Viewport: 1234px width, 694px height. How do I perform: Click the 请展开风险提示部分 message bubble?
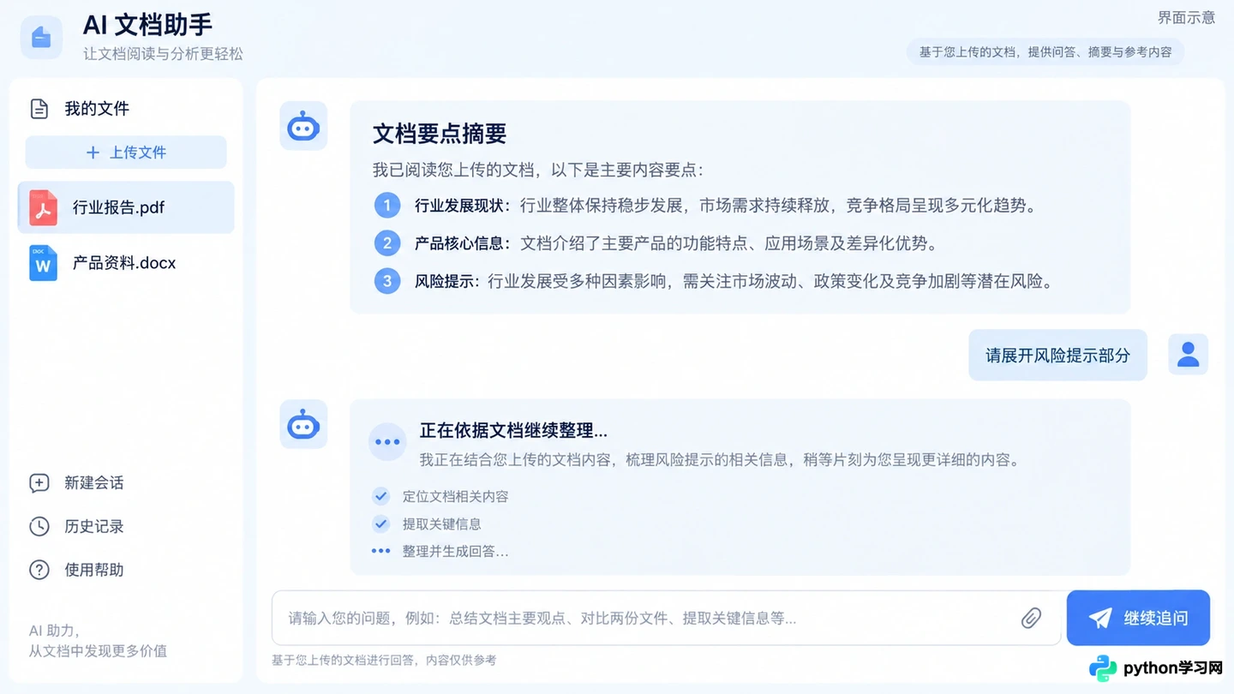pyautogui.click(x=1057, y=355)
